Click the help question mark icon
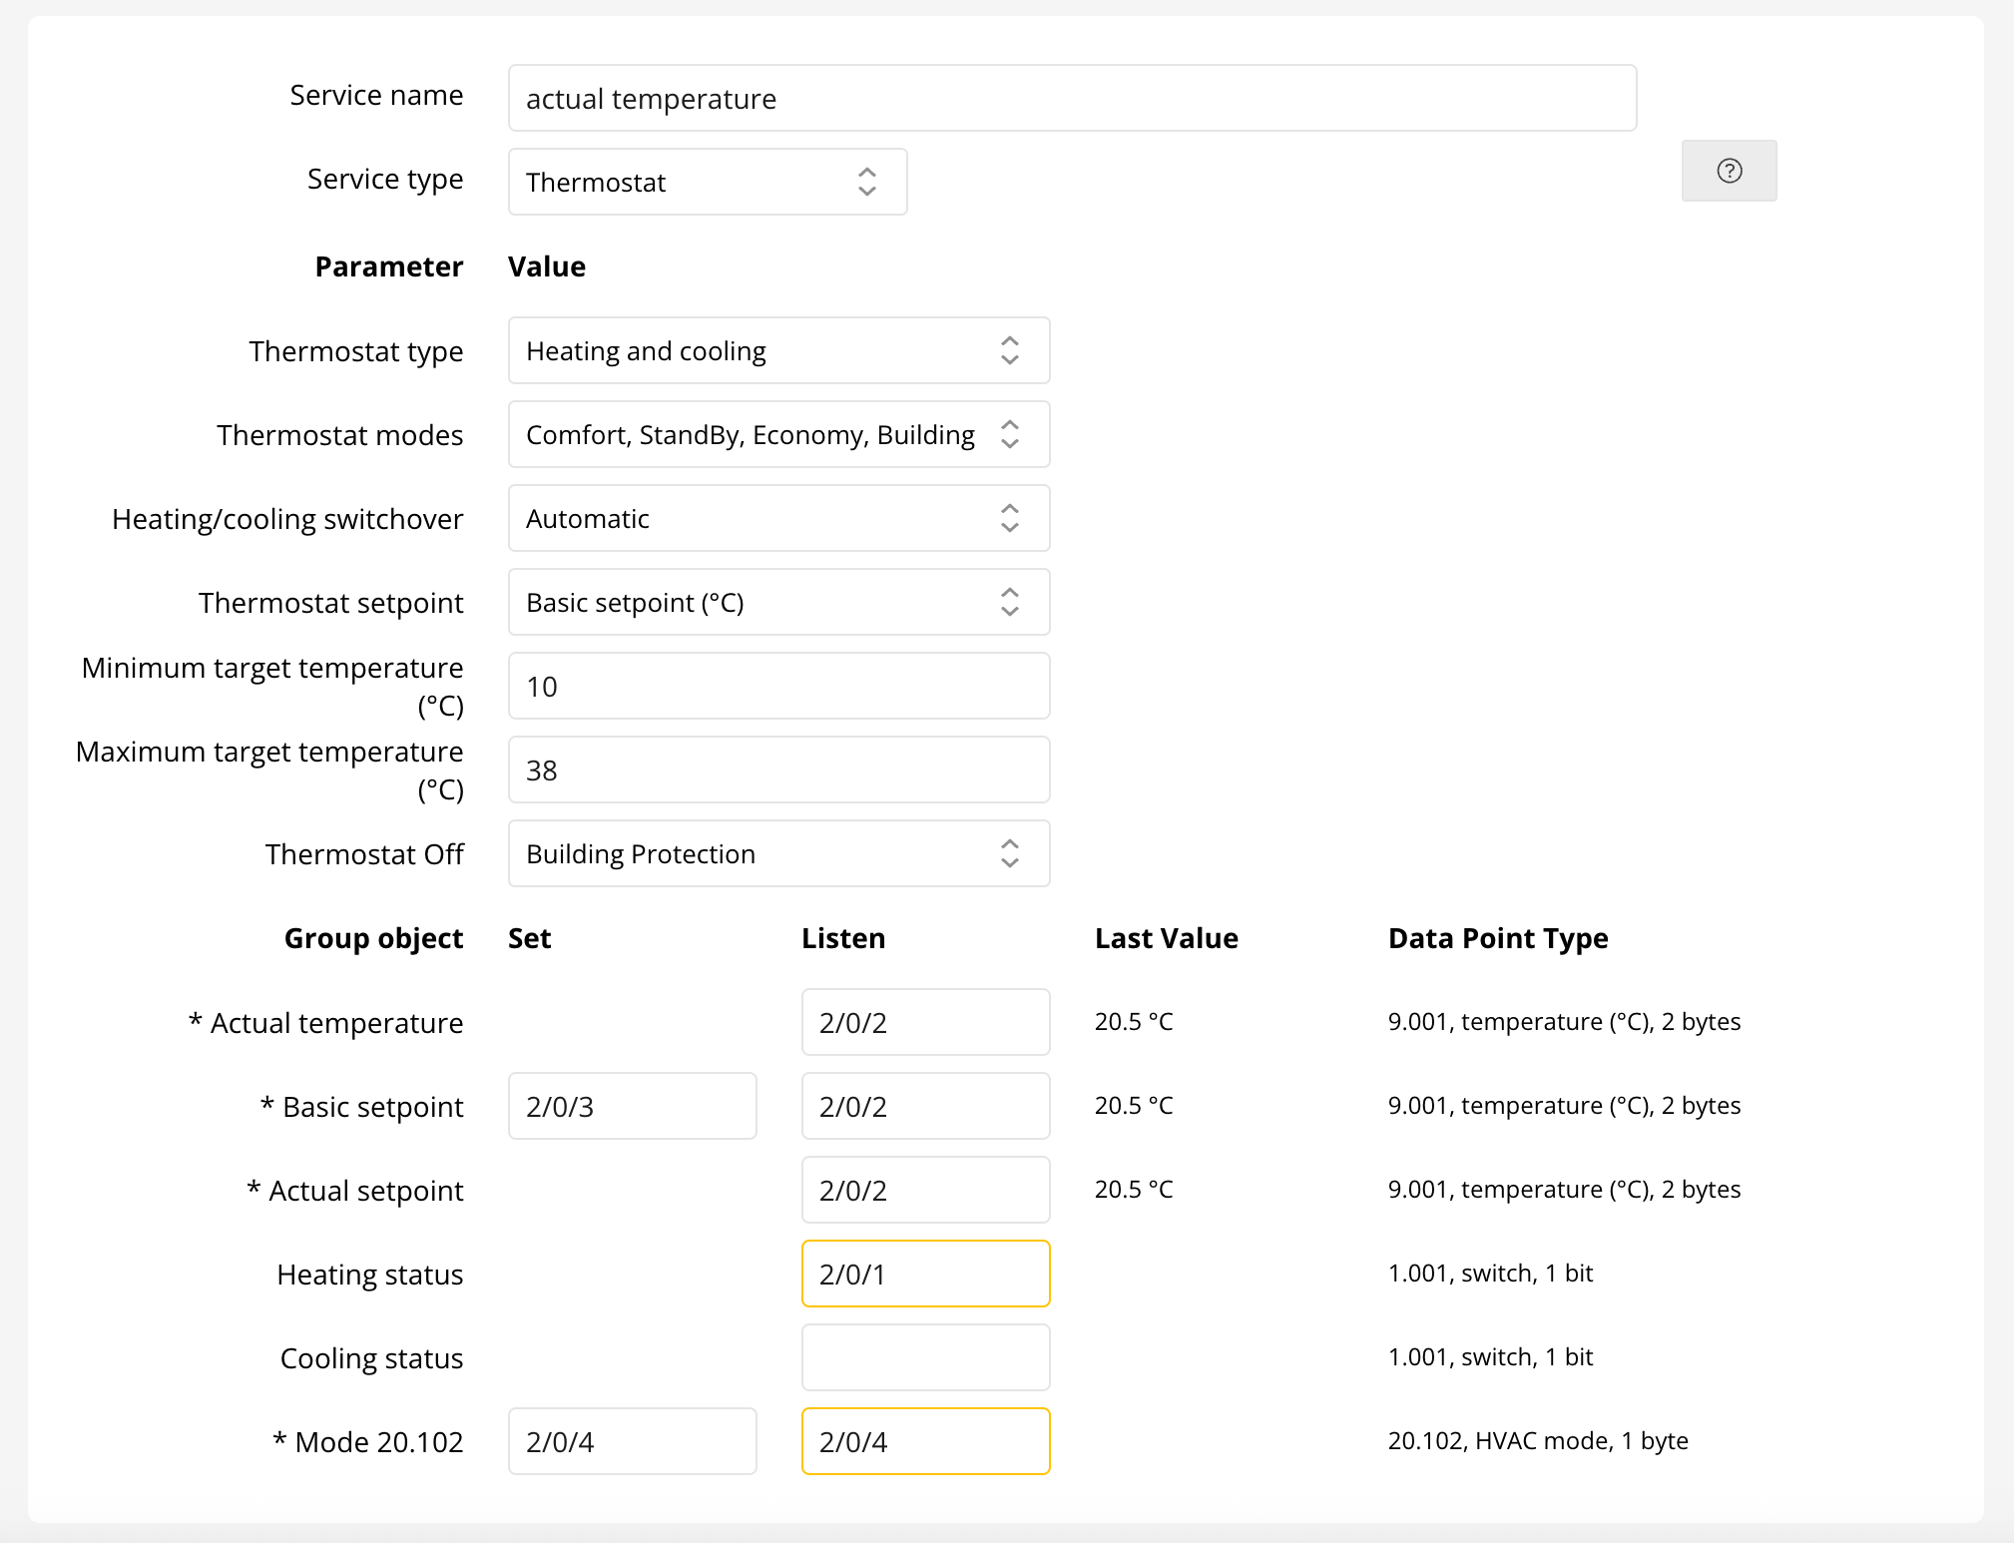 pos(1729,171)
